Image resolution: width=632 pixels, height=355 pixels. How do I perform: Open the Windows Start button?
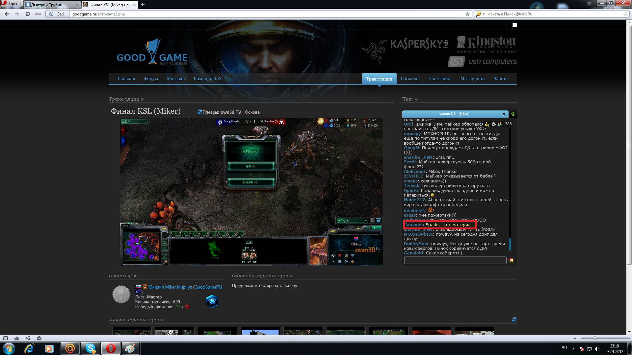9,348
